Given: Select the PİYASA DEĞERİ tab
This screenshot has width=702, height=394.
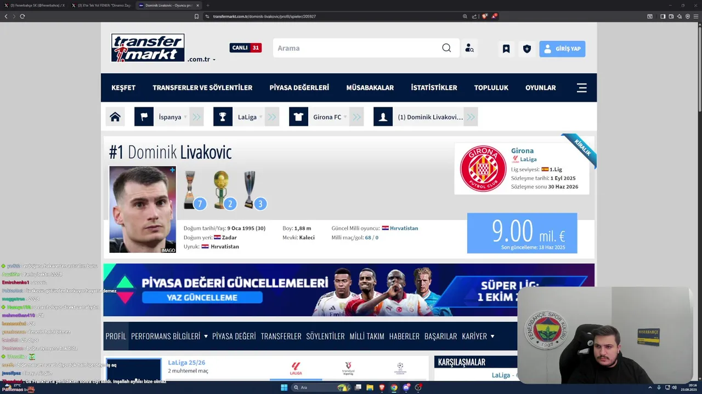Looking at the screenshot, I should [x=234, y=336].
